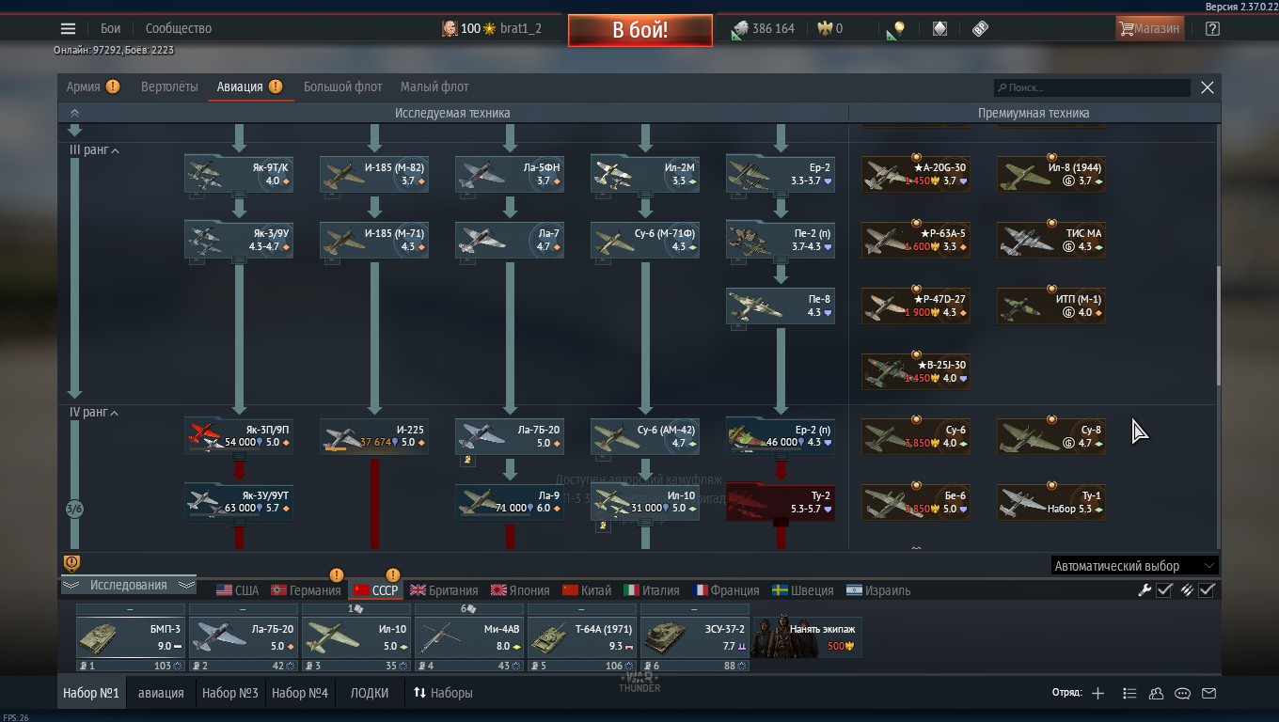The height and width of the screenshot is (722, 1279).
Task: Click the orange shield notification icon
Action: coord(71,563)
